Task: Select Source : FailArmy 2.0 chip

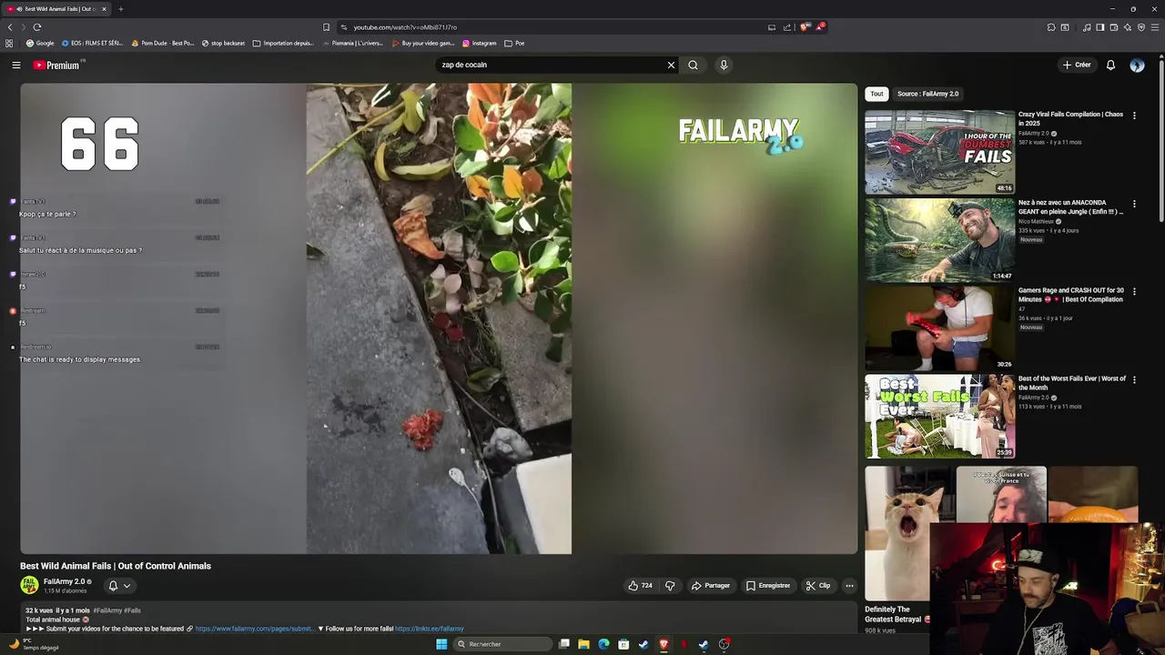Action: tap(927, 94)
